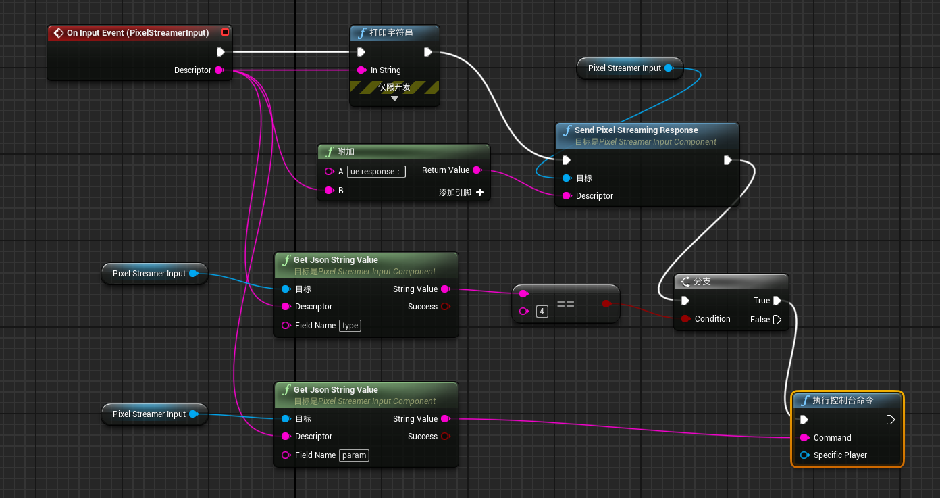The width and height of the screenshot is (940, 498).
Task: Select the Print String node title
Action: click(x=391, y=33)
